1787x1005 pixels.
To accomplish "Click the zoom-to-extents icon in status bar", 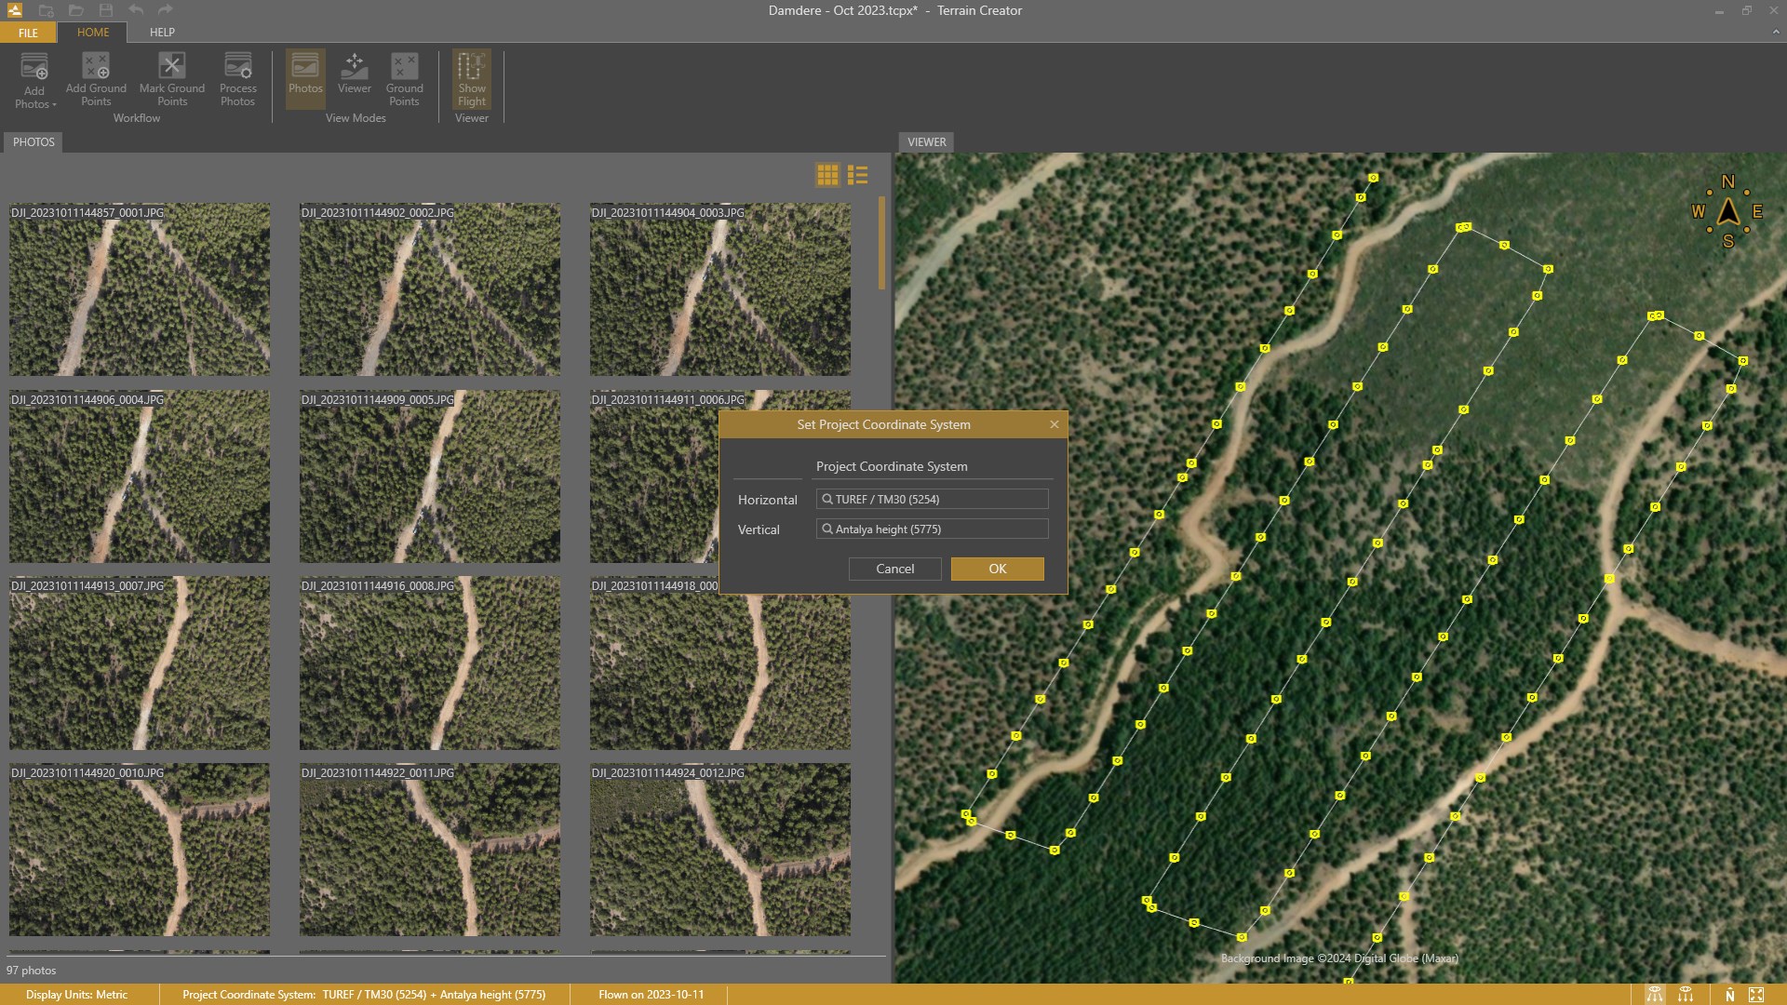I will pos(1756,995).
